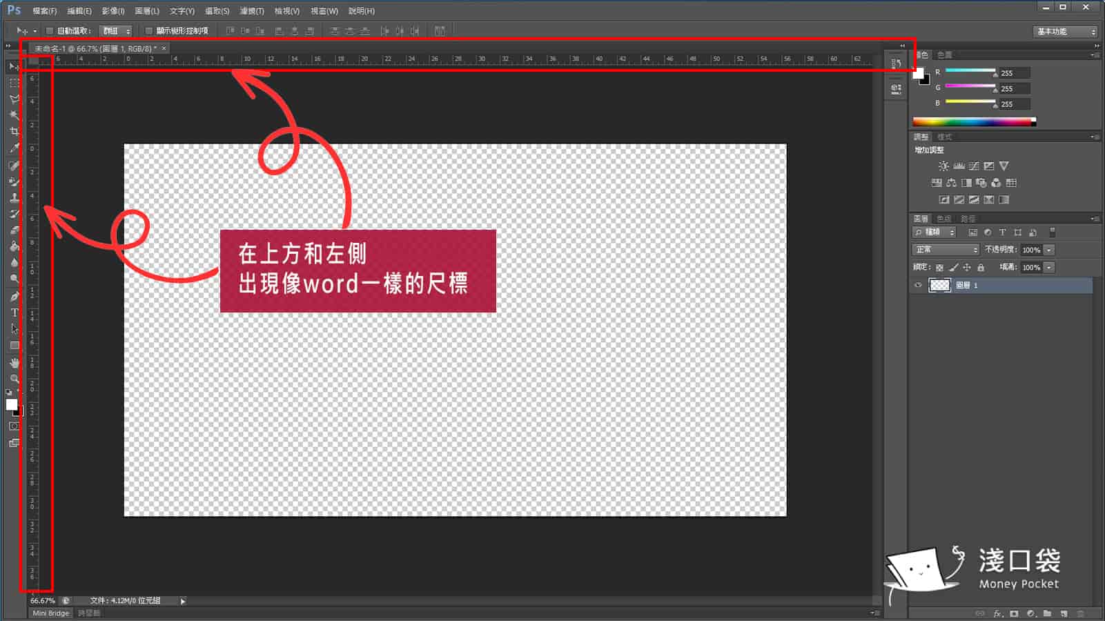Open a Brightness/Contrast adjustment layer
Viewport: 1105px width, 621px height.
coord(943,166)
